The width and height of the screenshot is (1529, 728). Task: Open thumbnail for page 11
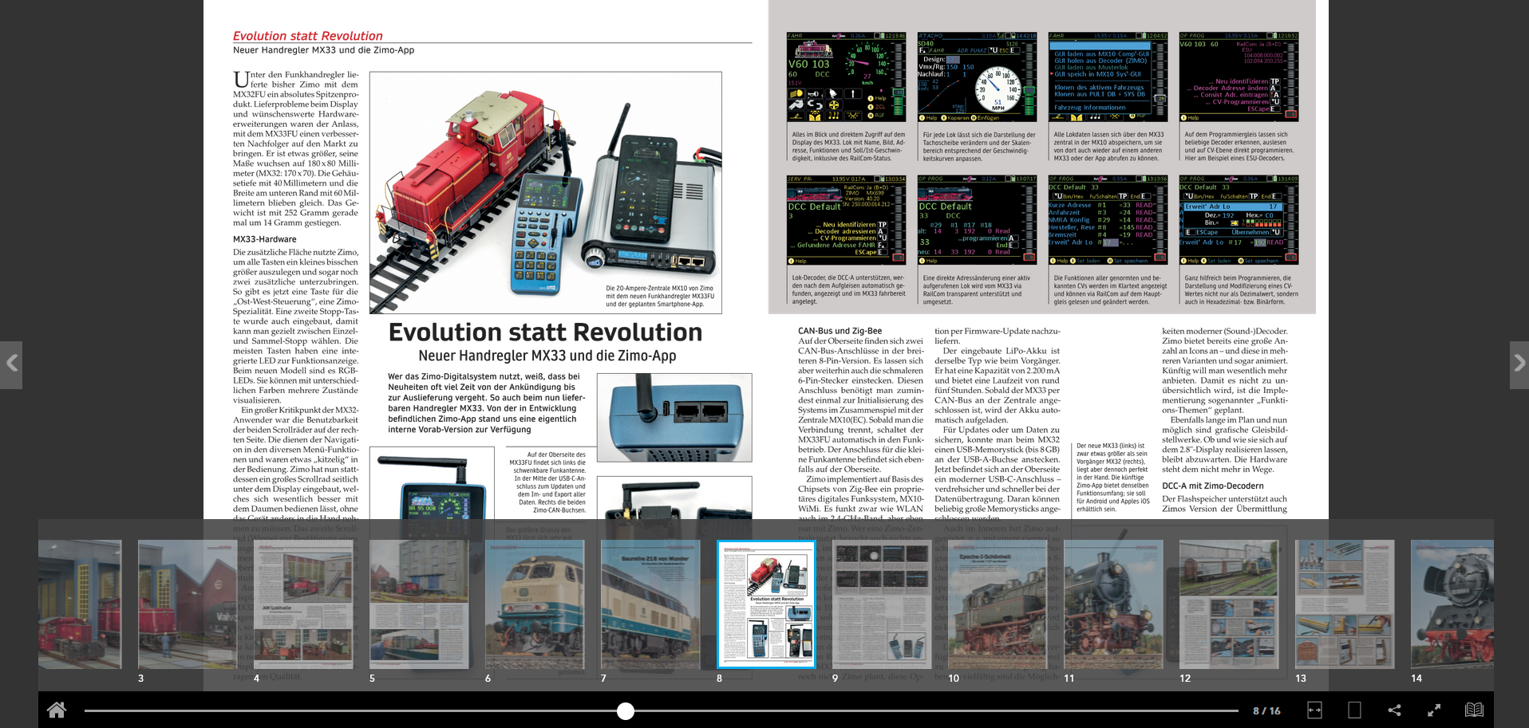tap(1112, 604)
